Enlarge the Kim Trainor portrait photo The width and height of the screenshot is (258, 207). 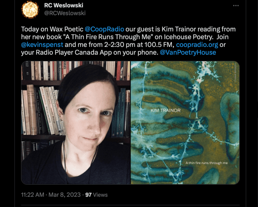pyautogui.click(x=76, y=123)
